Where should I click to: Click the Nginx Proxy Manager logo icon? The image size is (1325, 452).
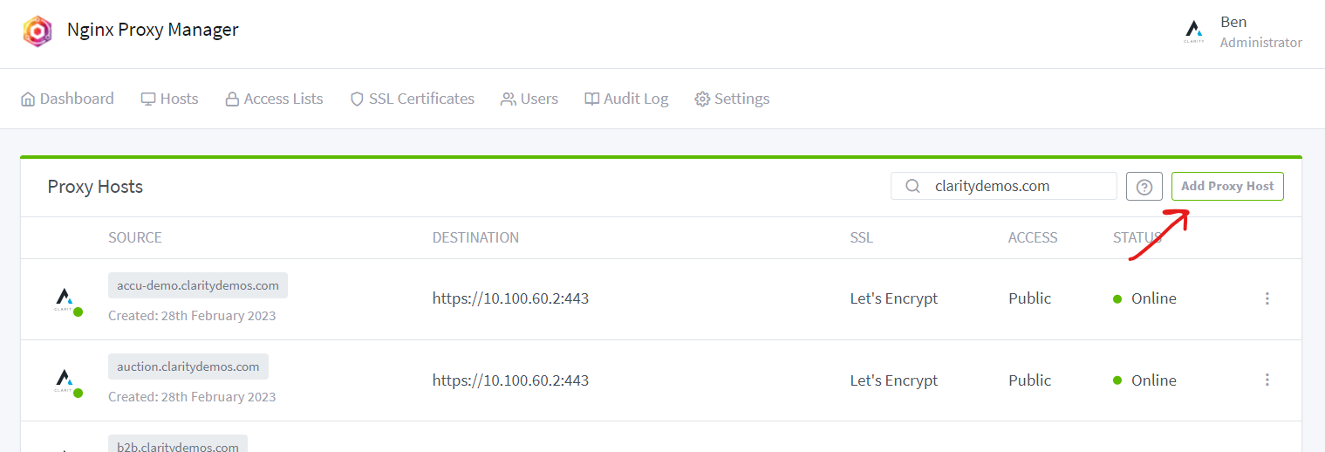point(37,31)
